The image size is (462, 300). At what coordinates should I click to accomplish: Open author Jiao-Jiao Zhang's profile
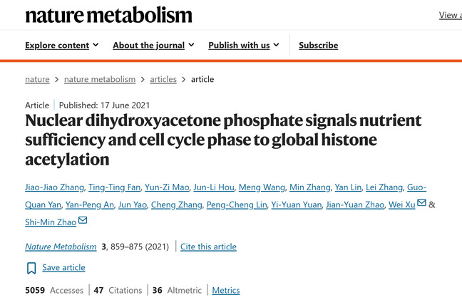point(54,187)
